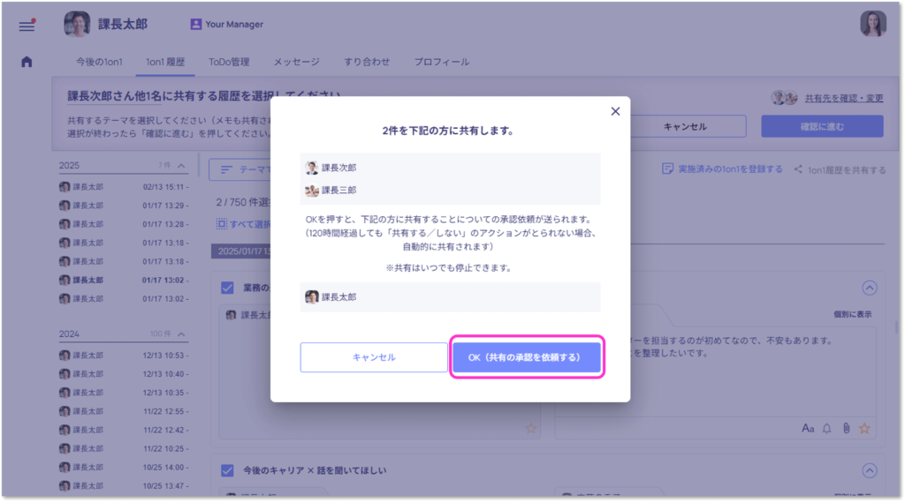905x502 pixels.
Task: Click the shared members avatars icon
Action: coord(785,98)
